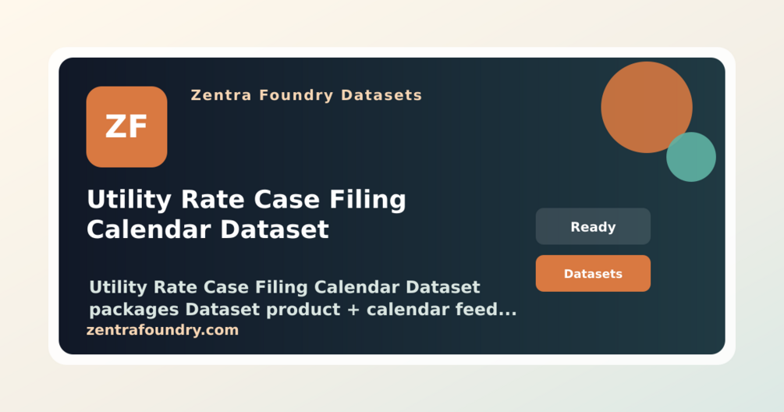The image size is (784, 412).
Task: Click the 'Calendar Dataset' title line
Action: 208,230
